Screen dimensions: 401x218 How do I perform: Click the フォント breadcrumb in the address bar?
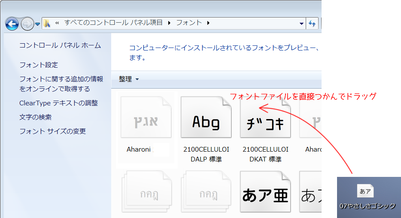pyautogui.click(x=189, y=23)
